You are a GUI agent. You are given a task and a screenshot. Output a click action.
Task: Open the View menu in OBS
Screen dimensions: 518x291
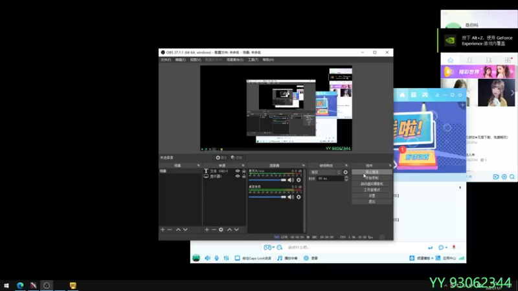coord(196,59)
